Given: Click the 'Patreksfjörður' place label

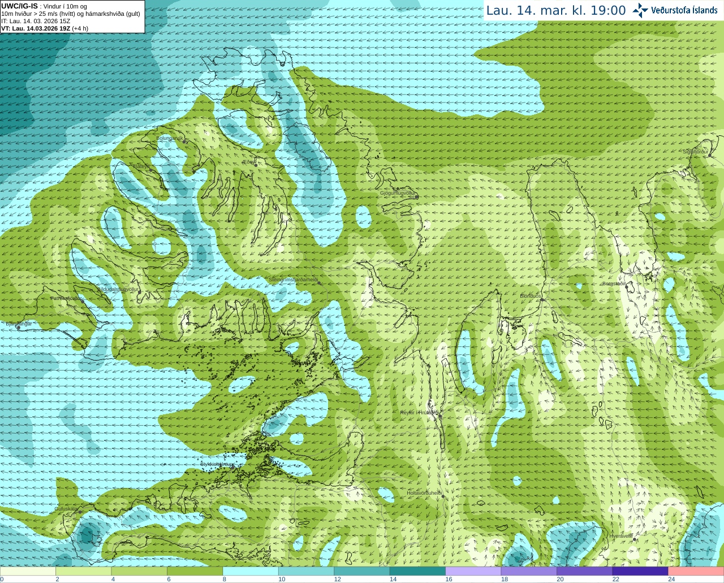Looking at the screenshot, I should pyautogui.click(x=67, y=298).
